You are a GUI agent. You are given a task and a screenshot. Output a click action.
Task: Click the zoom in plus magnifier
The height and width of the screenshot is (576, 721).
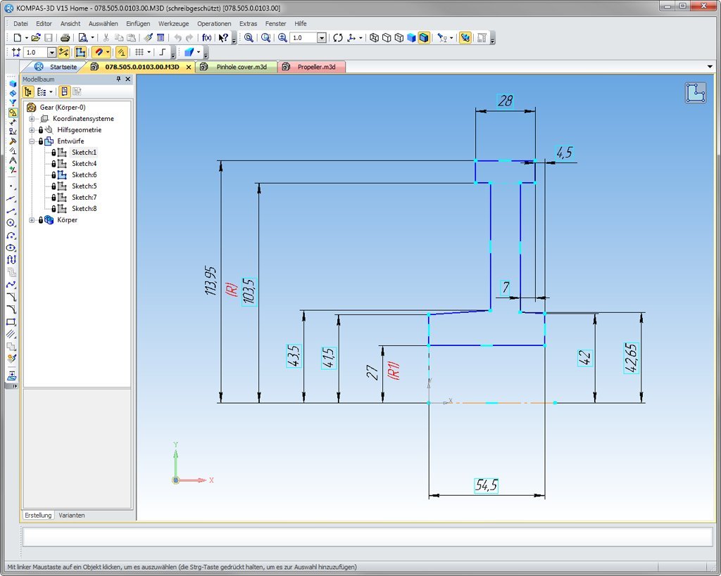point(282,38)
